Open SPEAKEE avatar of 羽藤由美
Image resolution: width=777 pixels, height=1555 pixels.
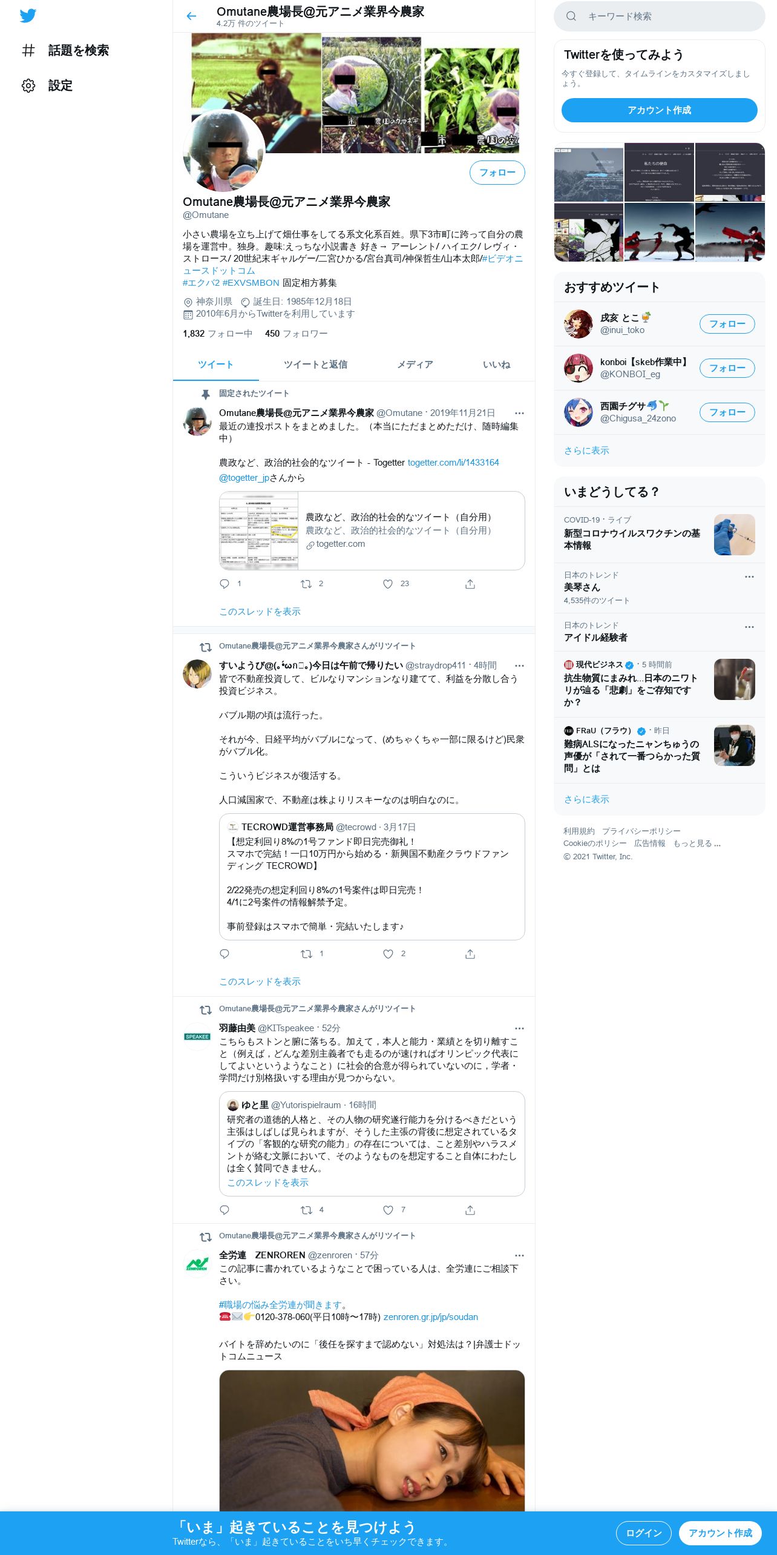click(197, 1037)
